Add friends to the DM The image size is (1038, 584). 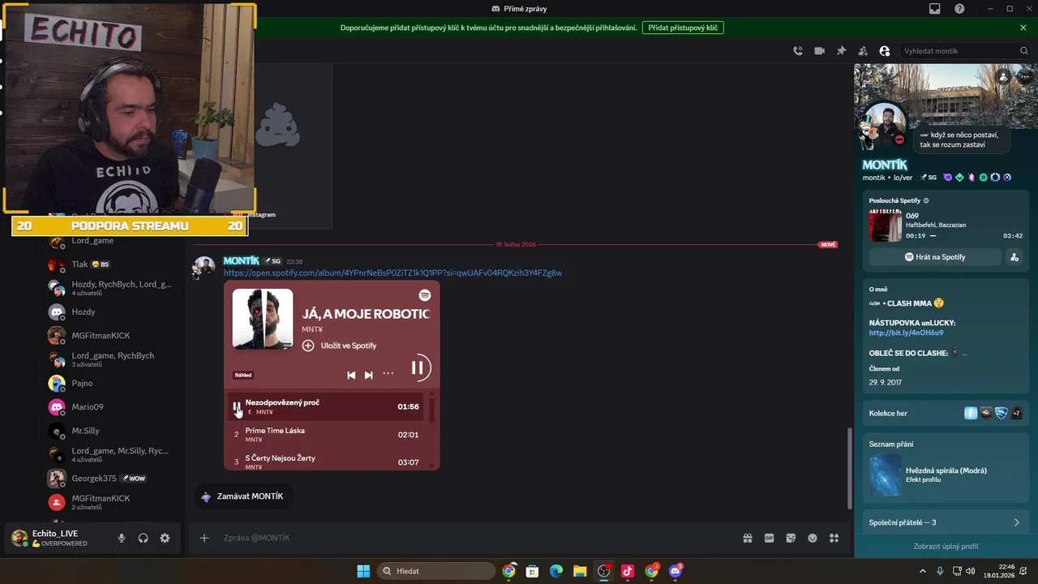pyautogui.click(x=863, y=50)
